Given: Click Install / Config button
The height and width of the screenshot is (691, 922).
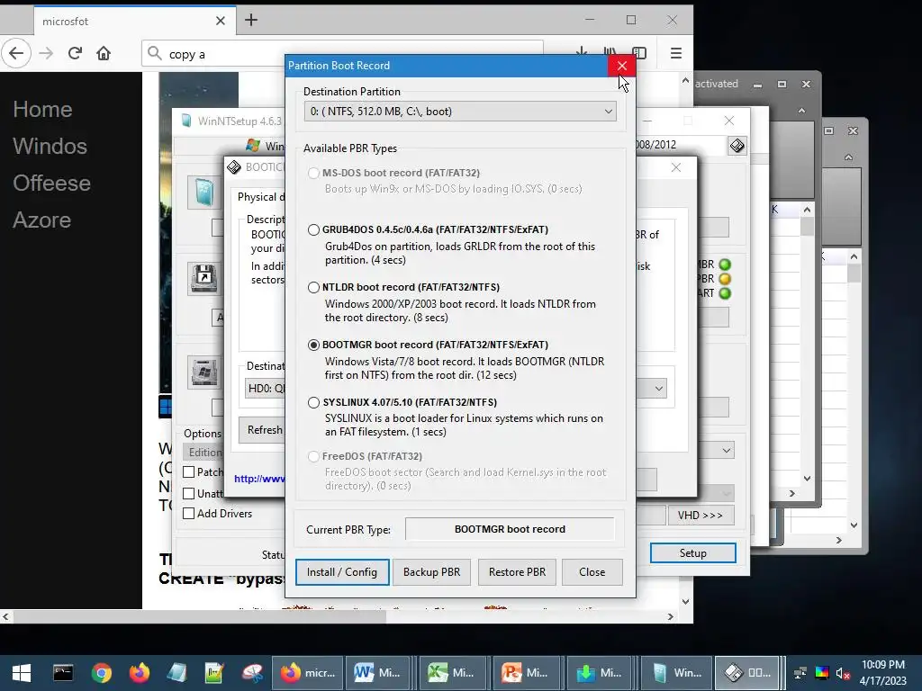Looking at the screenshot, I should (x=341, y=572).
